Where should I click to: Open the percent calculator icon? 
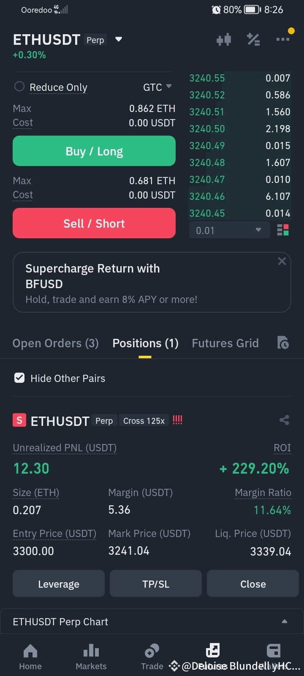click(x=253, y=39)
